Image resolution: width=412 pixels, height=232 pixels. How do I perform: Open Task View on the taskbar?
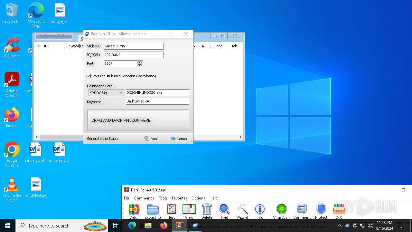116,226
